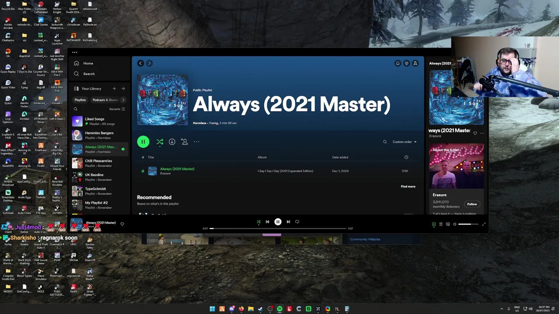Skip to next track

(x=288, y=222)
